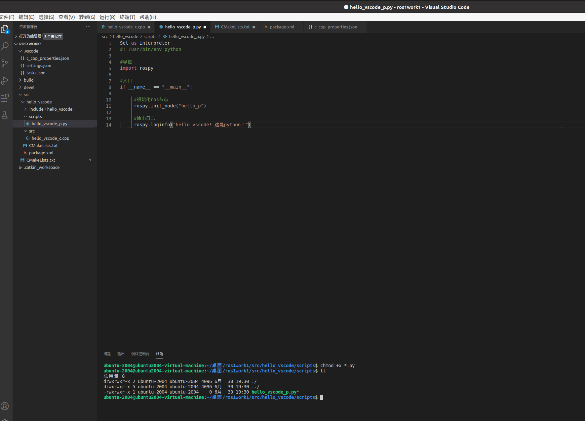Viewport: 585px width, 421px height.
Task: Open the Source Control view
Action: [x=5, y=63]
